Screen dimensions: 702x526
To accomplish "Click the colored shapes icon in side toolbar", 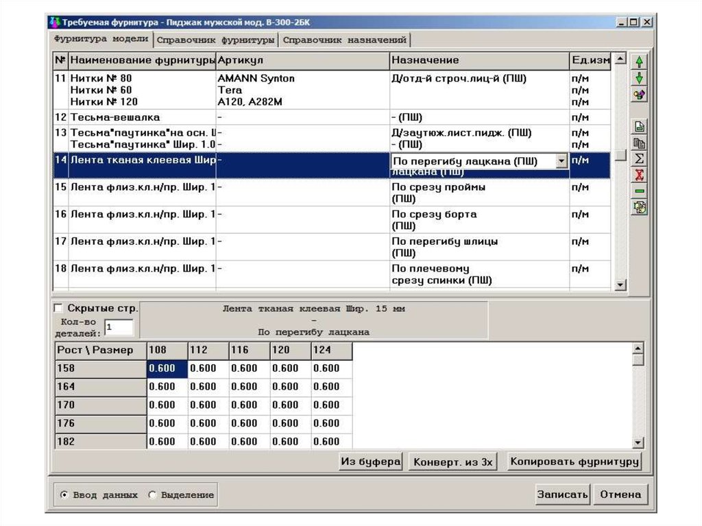I will 639,95.
